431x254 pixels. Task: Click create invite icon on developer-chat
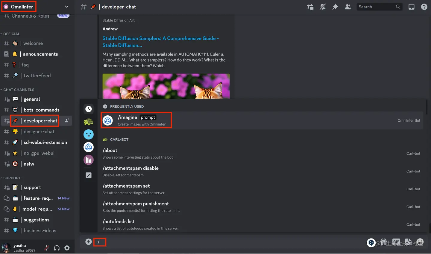pos(67,120)
